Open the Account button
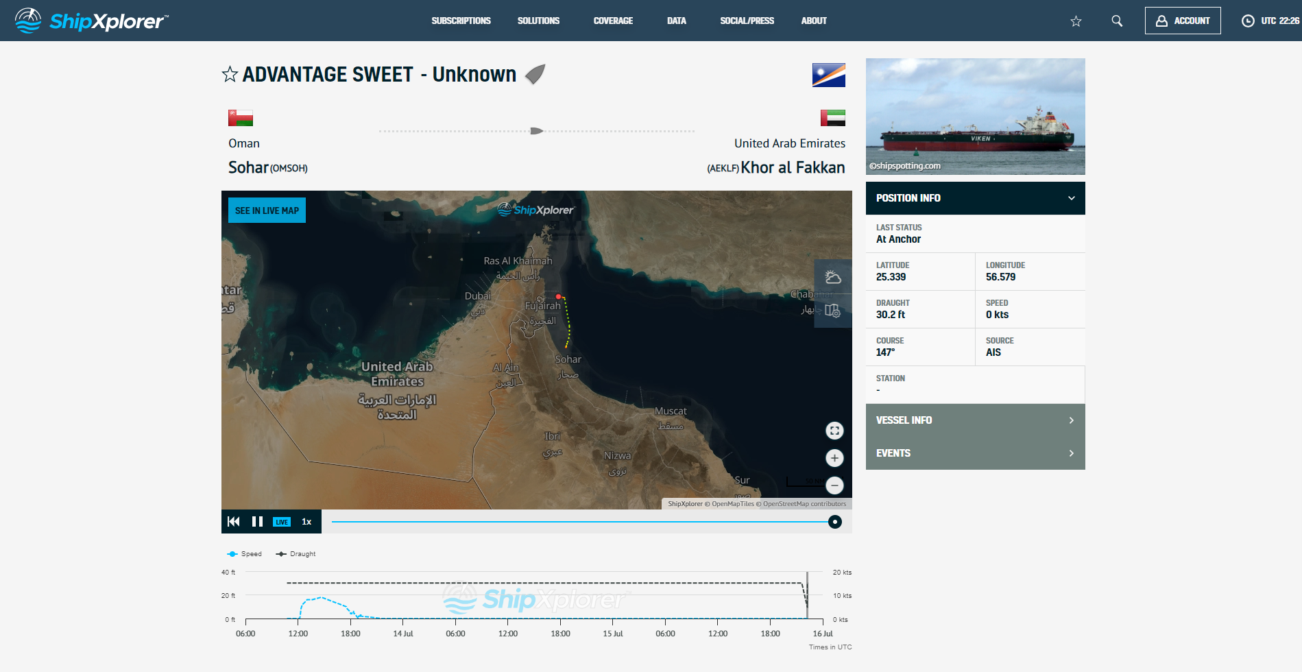Viewport: 1302px width, 672px height. coord(1183,21)
